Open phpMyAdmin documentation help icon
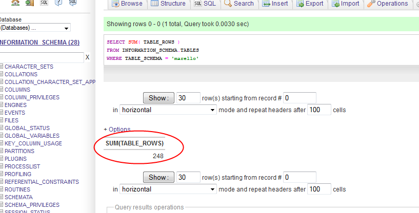This screenshot has height=213, width=419. pyautogui.click(x=58, y=3)
